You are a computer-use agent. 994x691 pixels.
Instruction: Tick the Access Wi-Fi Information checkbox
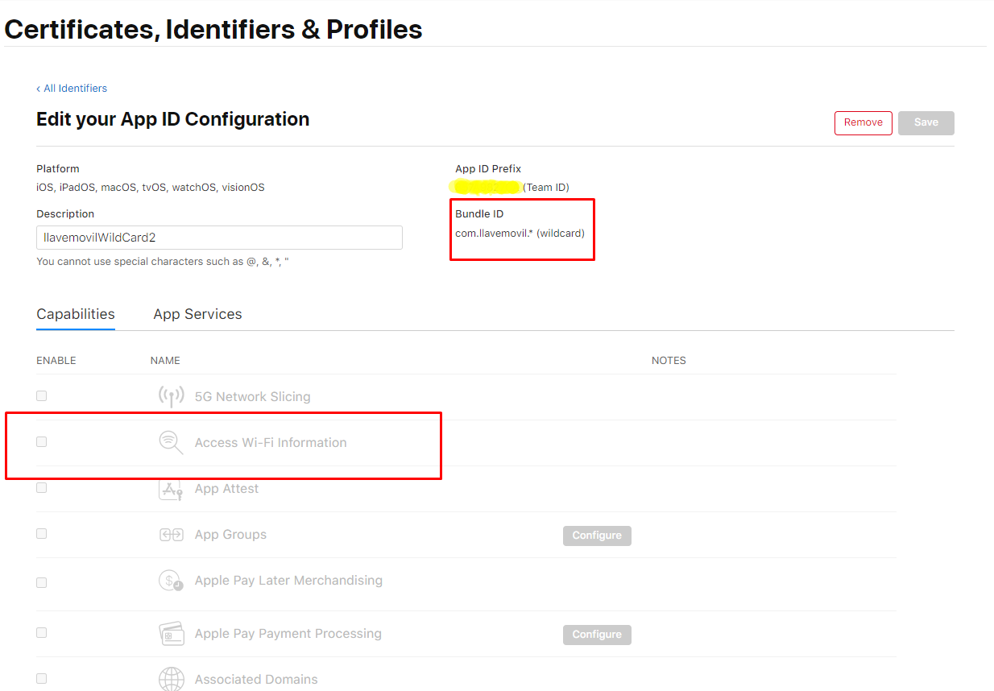coord(42,441)
